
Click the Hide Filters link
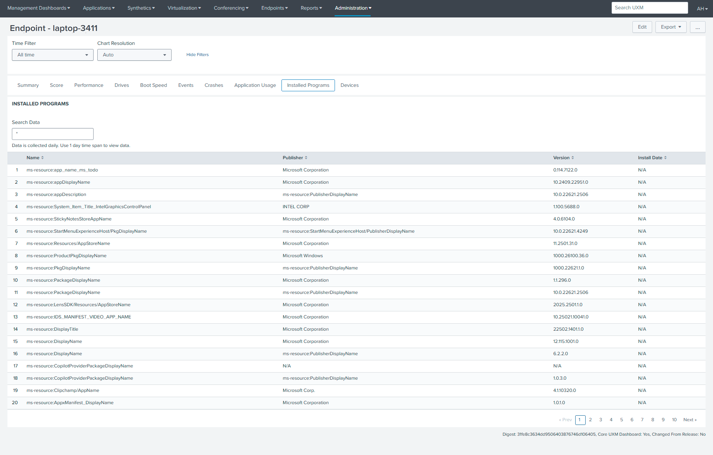tap(198, 55)
